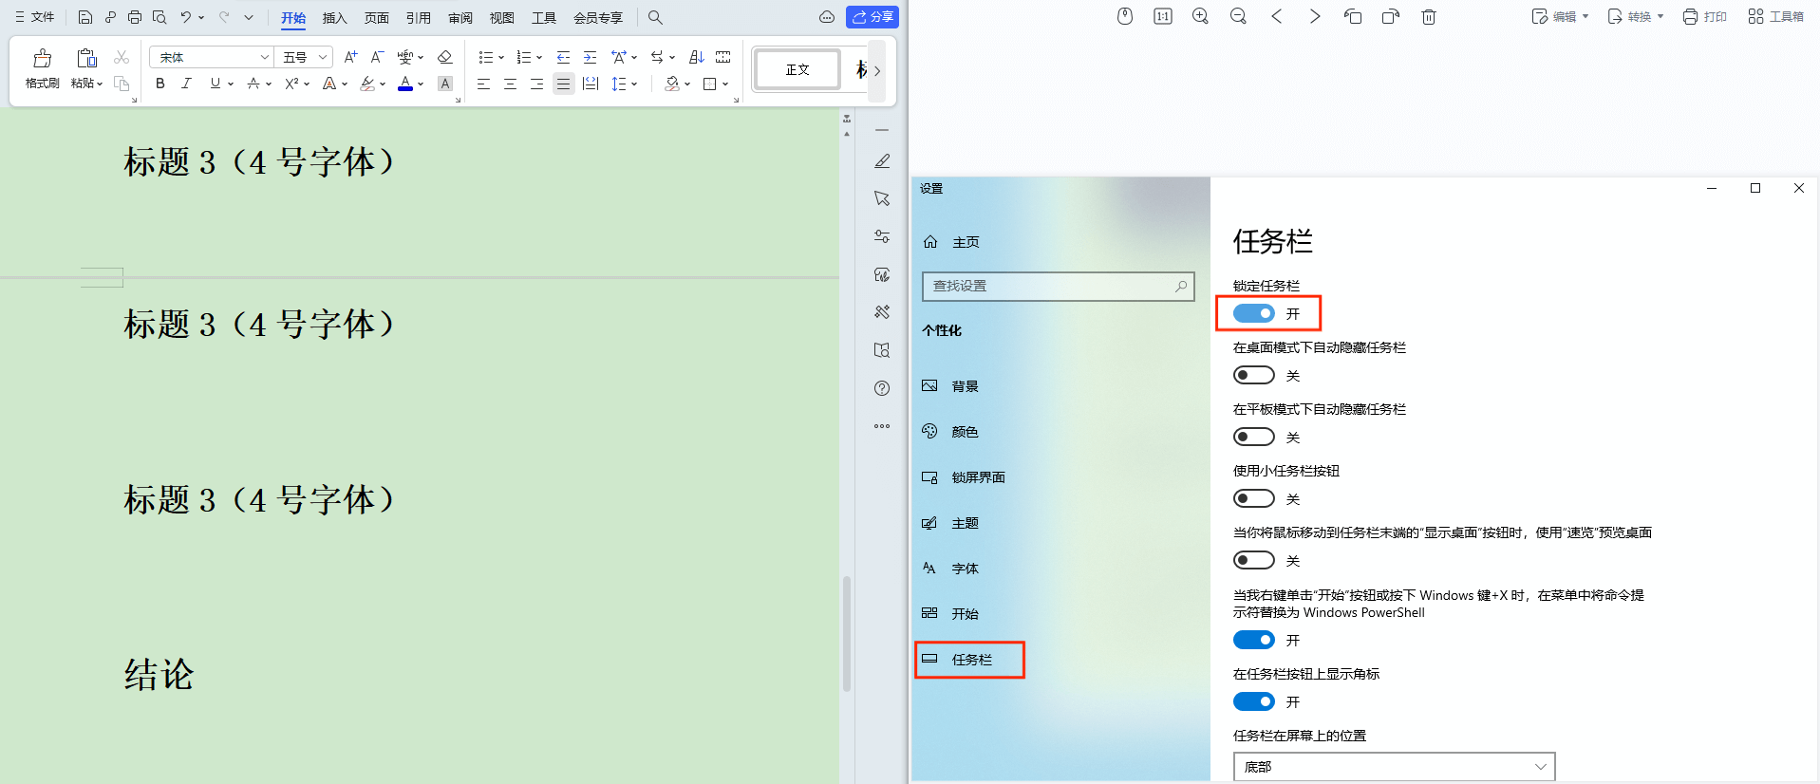Turn on the small taskbar buttons (使用小任务栏按钮) toggle
Screen dimensions: 1820x784
coord(1253,498)
